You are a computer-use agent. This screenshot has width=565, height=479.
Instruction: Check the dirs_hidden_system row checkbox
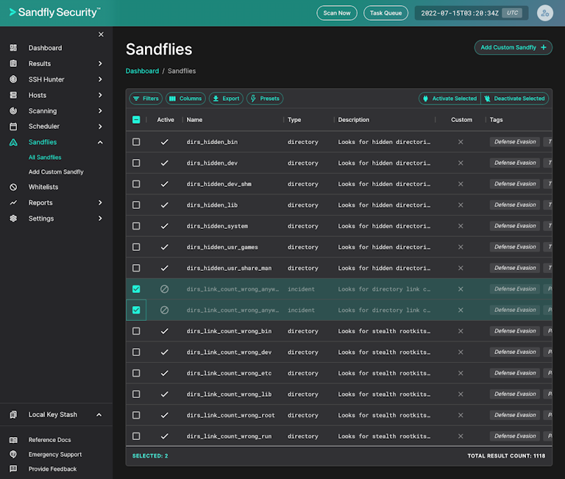[136, 226]
